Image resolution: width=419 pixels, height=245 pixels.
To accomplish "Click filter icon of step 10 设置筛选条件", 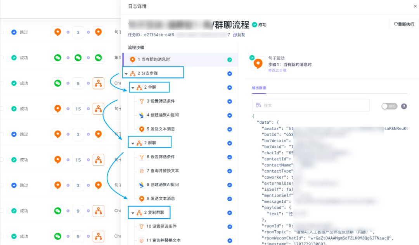I will (142, 226).
